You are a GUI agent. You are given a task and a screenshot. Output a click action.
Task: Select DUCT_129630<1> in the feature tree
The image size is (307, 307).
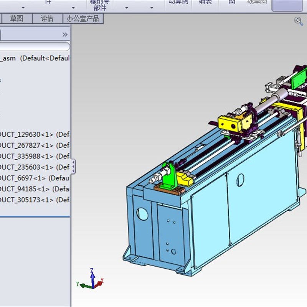pos(35,135)
